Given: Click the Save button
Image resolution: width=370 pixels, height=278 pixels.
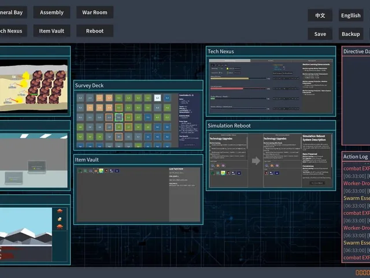Looking at the screenshot, I should point(320,34).
